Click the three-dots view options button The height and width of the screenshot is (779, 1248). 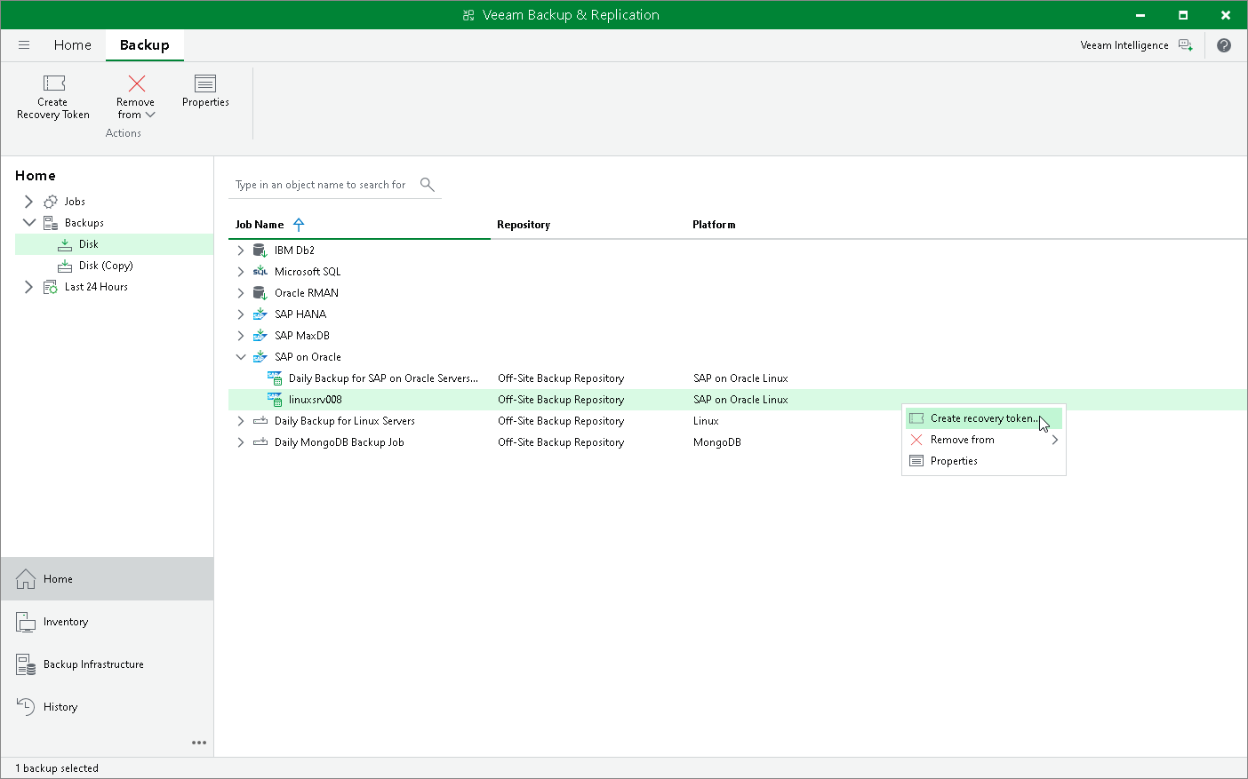pos(199,743)
